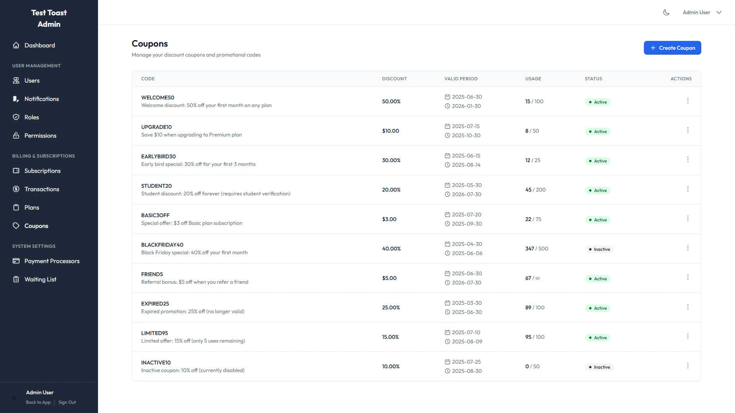Select the Users sidebar icon
This screenshot has width=735, height=413.
(x=16, y=80)
